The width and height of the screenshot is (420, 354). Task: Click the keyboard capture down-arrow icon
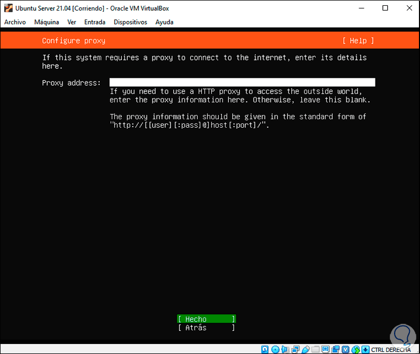pos(365,349)
